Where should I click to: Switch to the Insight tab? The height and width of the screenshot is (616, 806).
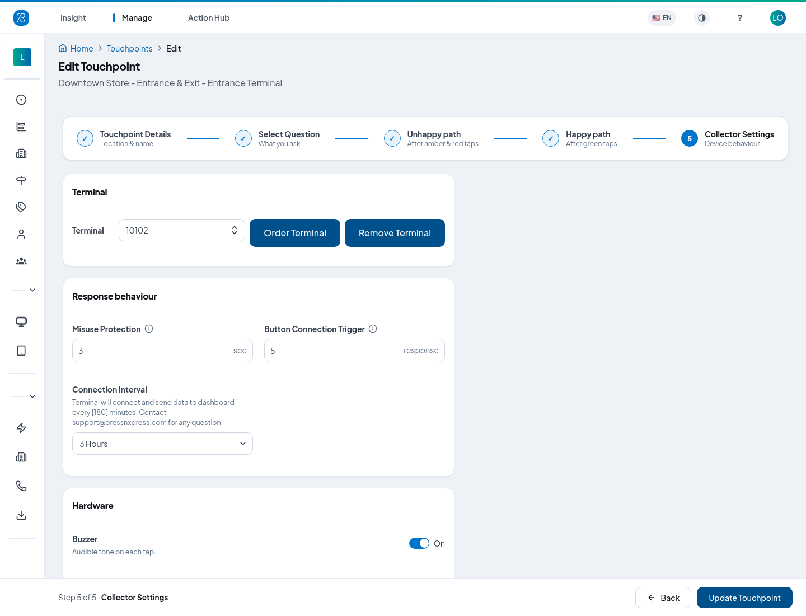[73, 18]
